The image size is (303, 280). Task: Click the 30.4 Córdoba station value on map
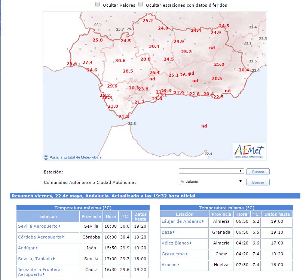pyautogui.click(x=154, y=46)
